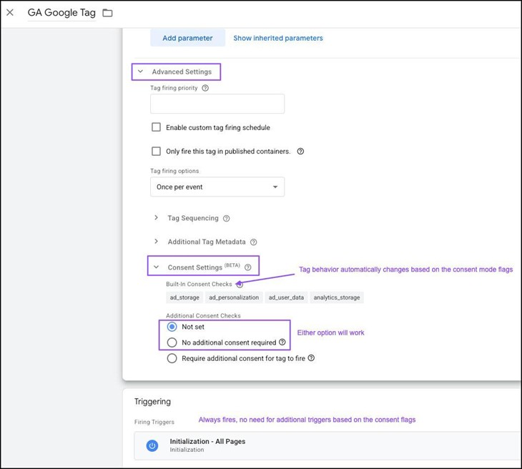Check Only fire this tag in published containers
This screenshot has width=522, height=469.
(x=156, y=151)
